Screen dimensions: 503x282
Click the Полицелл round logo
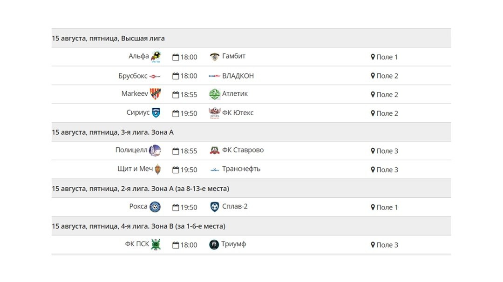(155, 151)
